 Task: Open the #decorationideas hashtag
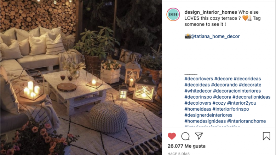252,97
